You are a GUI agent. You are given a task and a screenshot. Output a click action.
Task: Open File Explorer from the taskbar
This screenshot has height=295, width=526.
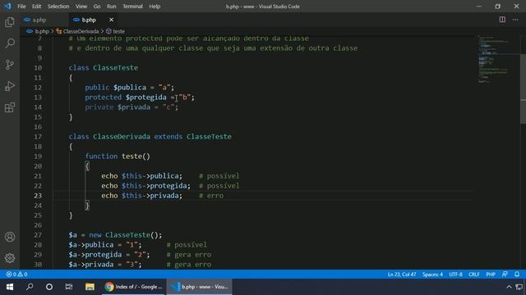[90, 287]
